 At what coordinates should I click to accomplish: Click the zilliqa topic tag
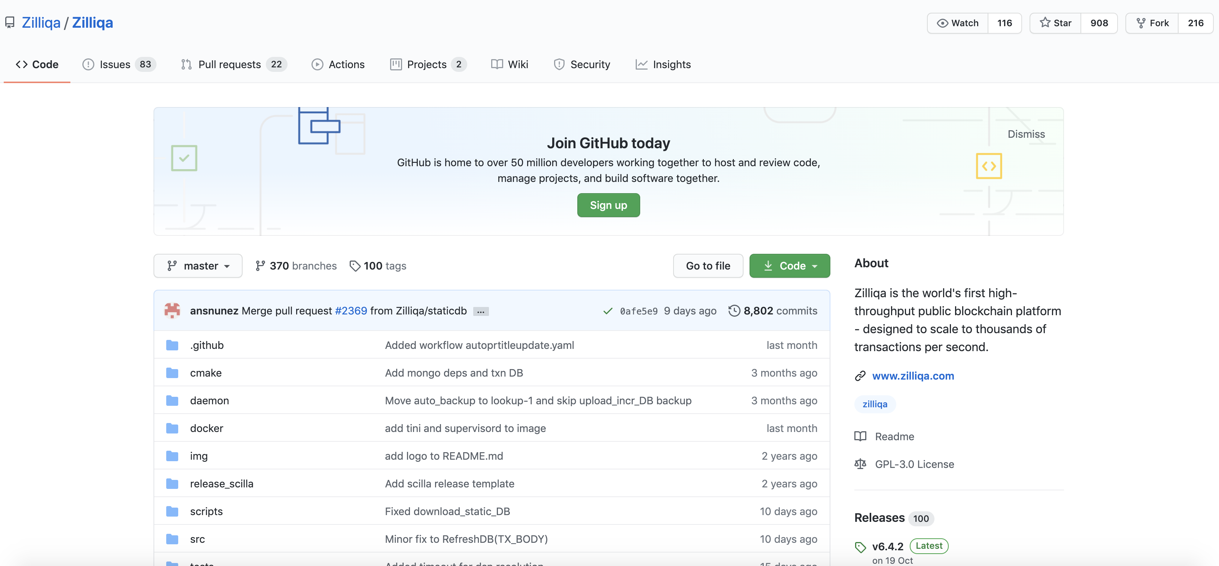click(x=875, y=404)
